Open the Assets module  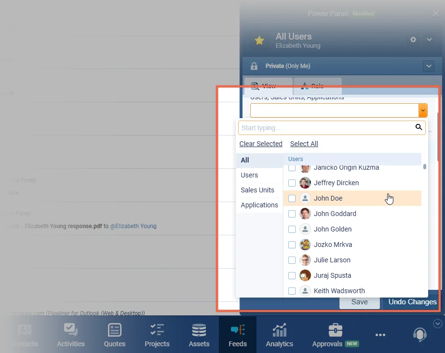pyautogui.click(x=199, y=336)
